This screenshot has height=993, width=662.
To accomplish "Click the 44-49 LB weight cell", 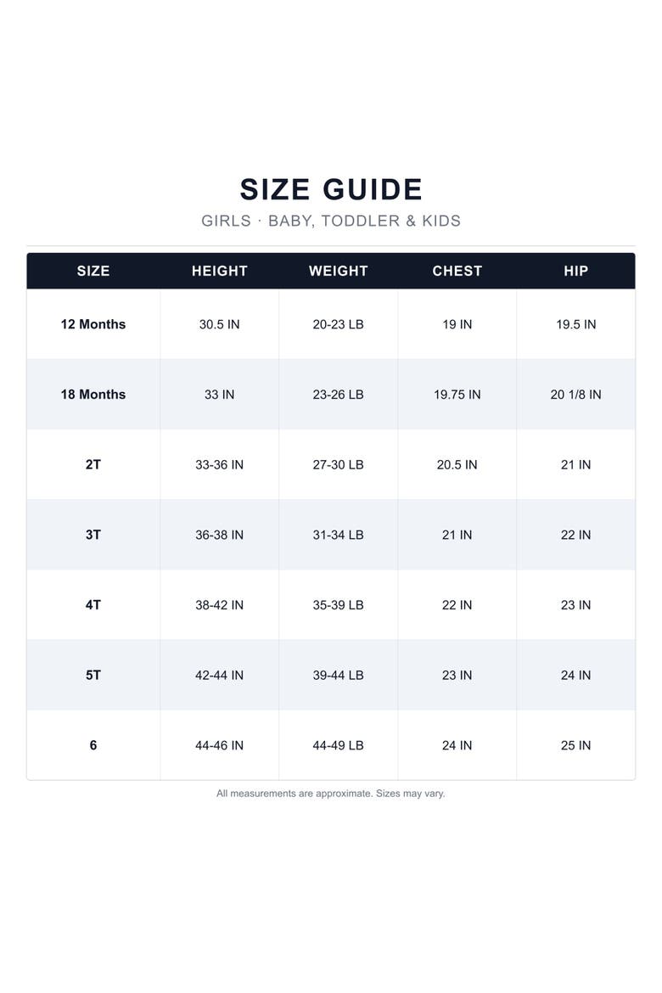I will point(339,745).
